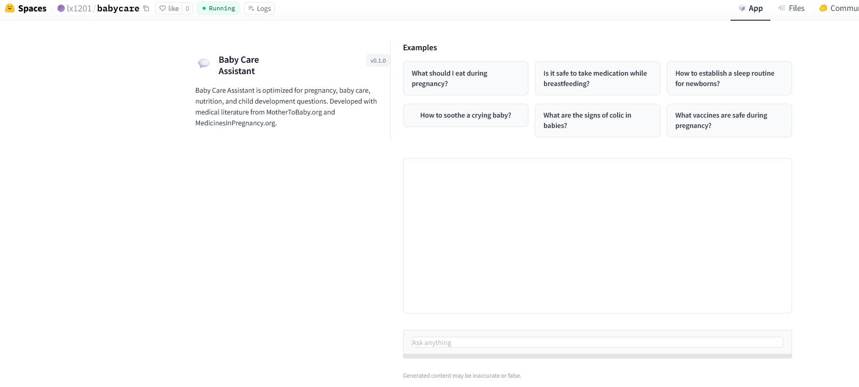
Task: Click the Baby Care Assistant chat bubble icon
Action: (x=204, y=63)
